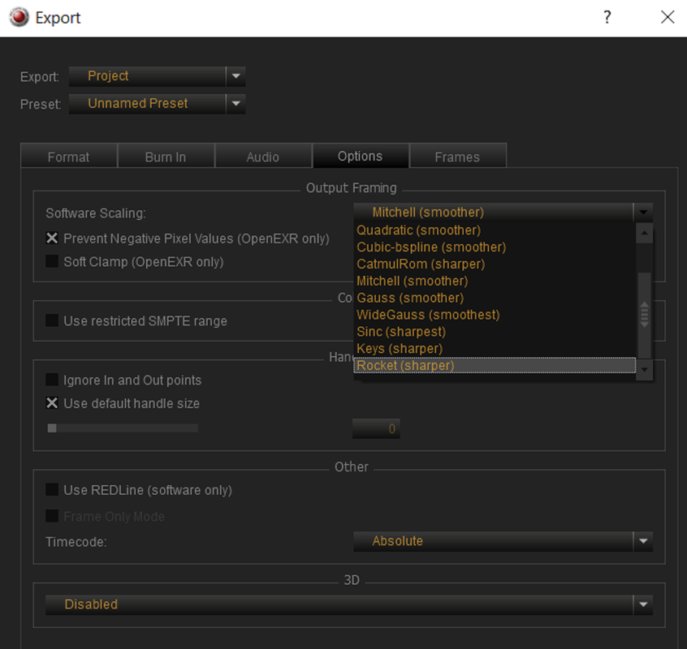This screenshot has width=687, height=649.
Task: Choose Mitchell (smoother) in the list
Action: click(495, 281)
